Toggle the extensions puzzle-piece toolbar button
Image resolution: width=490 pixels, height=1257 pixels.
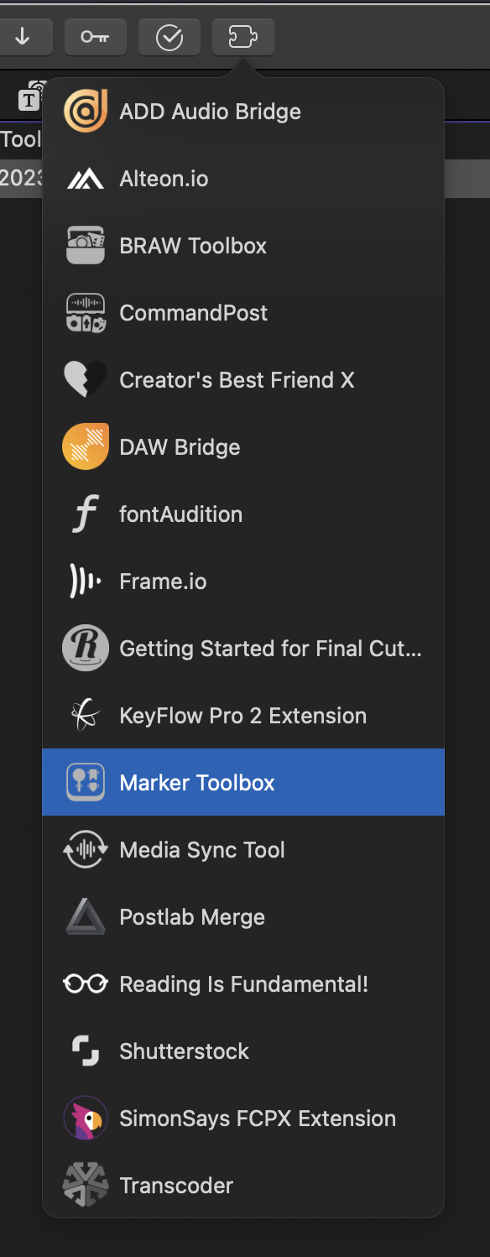coord(243,37)
